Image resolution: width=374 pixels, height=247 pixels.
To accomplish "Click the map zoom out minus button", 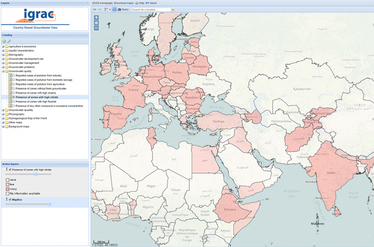I will click(96, 28).
